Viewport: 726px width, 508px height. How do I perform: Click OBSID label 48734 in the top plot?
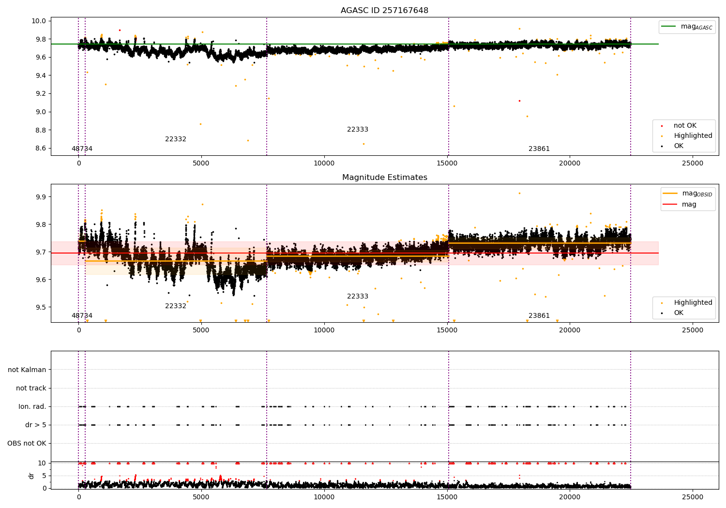click(82, 149)
